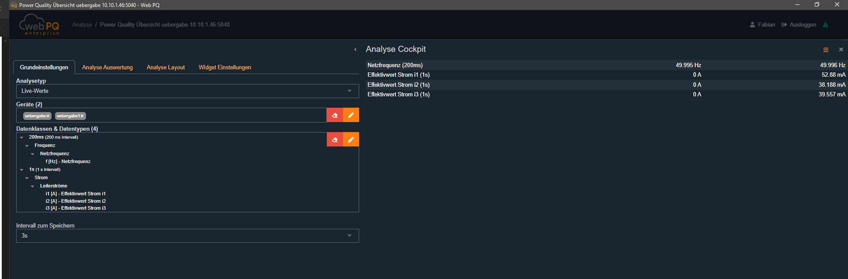Collapse the settings panel with the left arrow
Viewport: 848px width, 279px height.
[x=355, y=50]
